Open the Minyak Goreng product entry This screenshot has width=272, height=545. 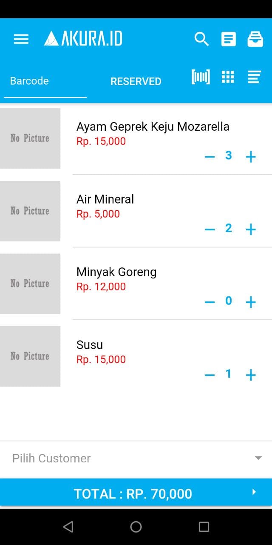tap(116, 272)
